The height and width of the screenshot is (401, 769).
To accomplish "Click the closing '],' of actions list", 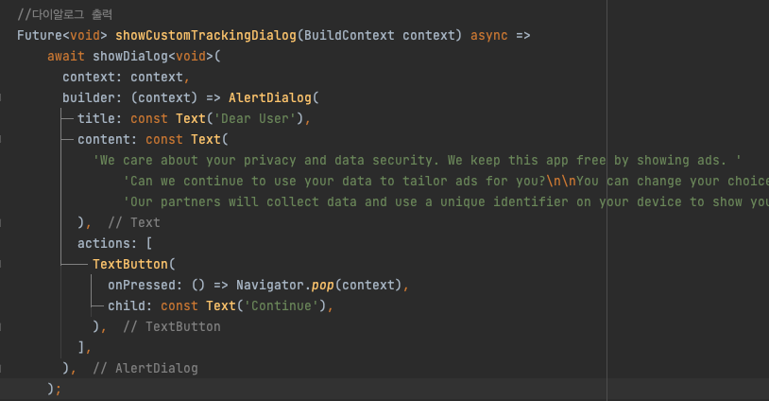I will [84, 347].
